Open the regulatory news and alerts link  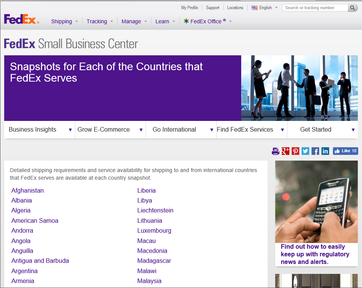(315, 254)
